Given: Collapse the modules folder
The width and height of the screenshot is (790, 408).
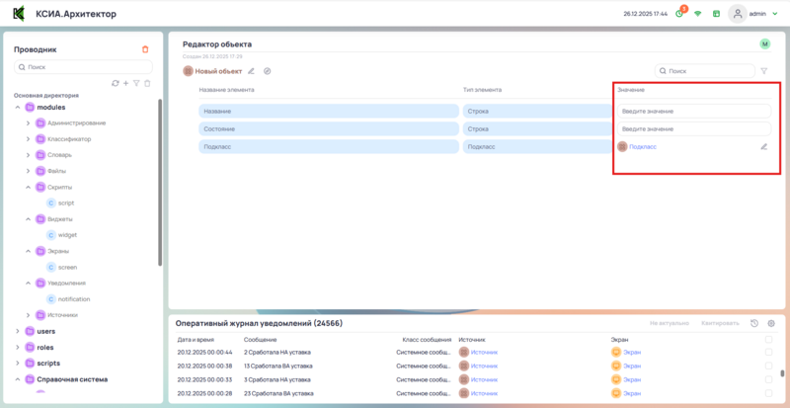Looking at the screenshot, I should [x=17, y=107].
